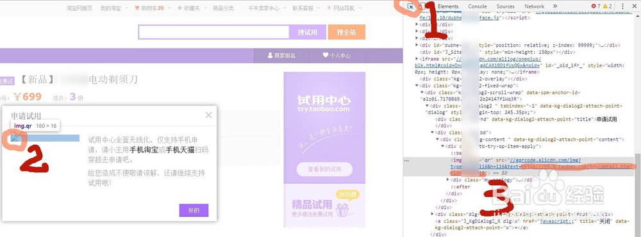The height and width of the screenshot is (237, 641).
Task: Expand the dlg footer div node
Action: (432, 214)
